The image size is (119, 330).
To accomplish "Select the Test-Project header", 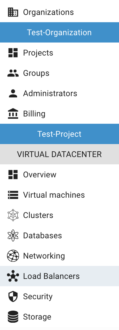I will (59, 134).
